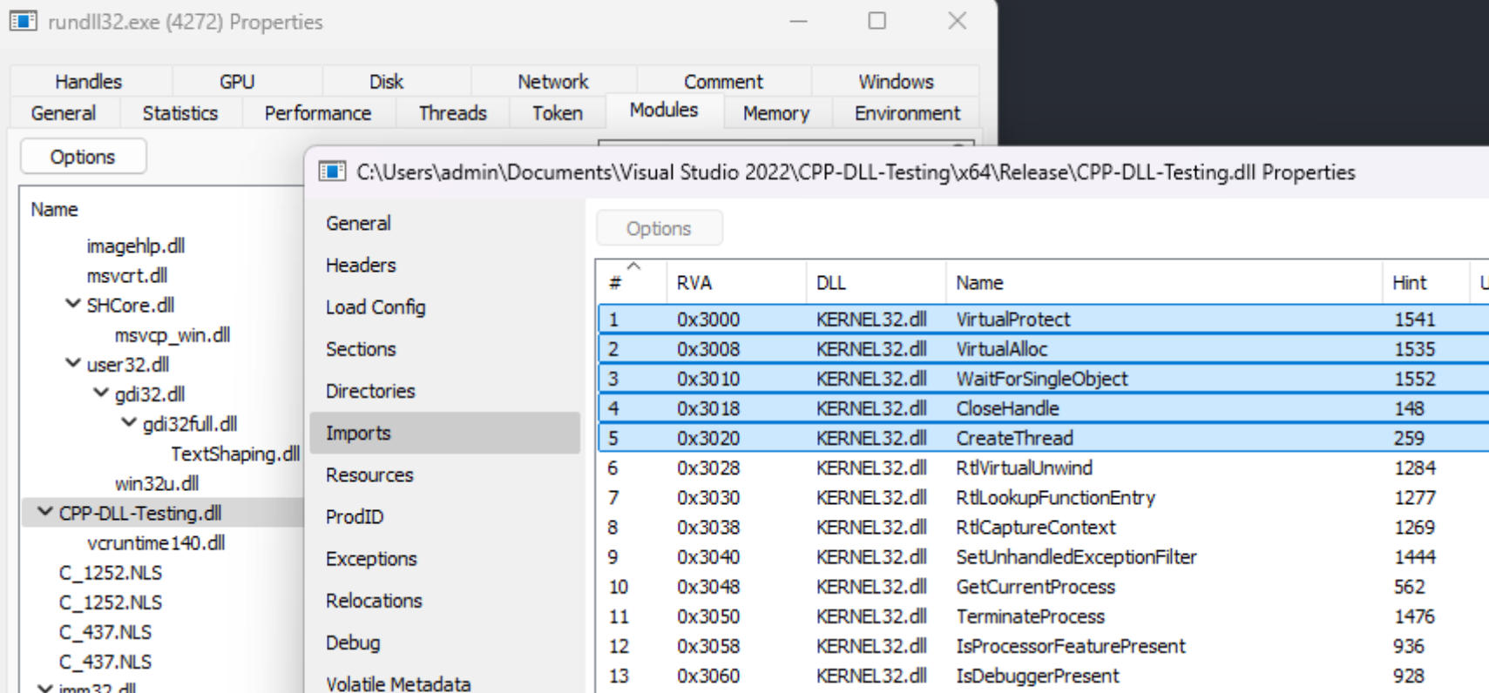Image resolution: width=1489 pixels, height=693 pixels.
Task: Sort imports by the # column header
Action: point(633,282)
